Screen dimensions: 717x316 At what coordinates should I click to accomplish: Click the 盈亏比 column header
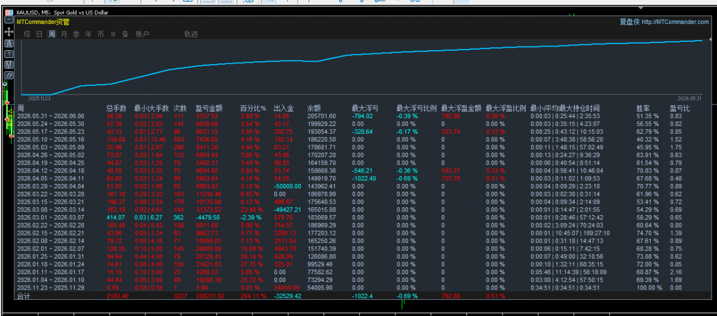[680, 108]
